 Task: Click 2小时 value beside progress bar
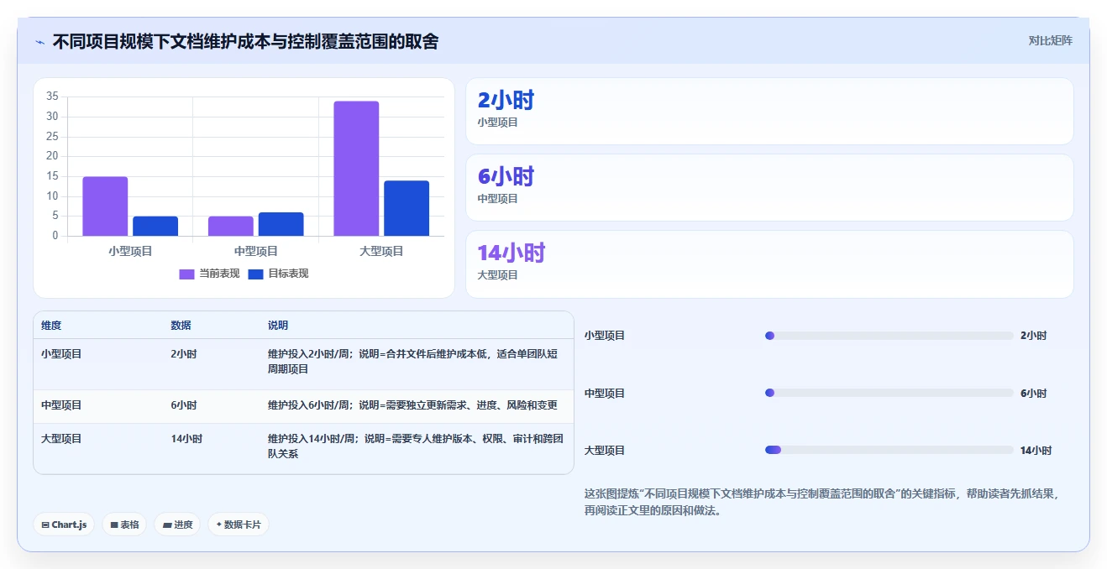(x=1033, y=336)
